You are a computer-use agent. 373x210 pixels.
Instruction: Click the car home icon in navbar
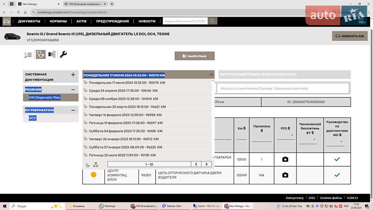(7, 21)
